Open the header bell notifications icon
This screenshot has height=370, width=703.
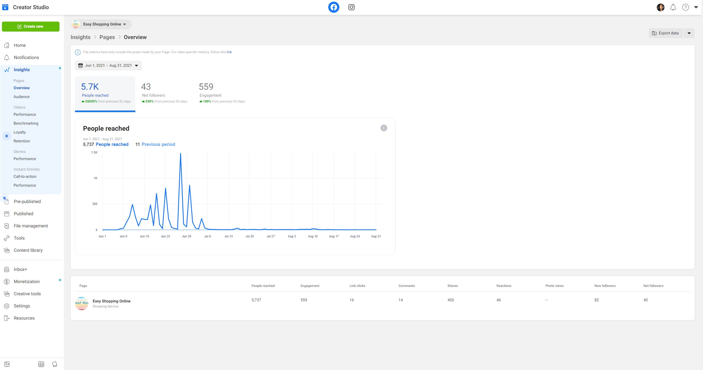(x=673, y=7)
